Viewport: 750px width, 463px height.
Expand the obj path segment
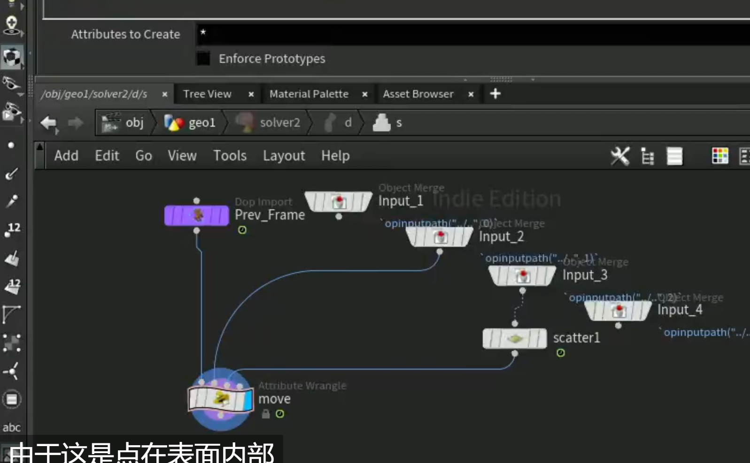click(123, 123)
